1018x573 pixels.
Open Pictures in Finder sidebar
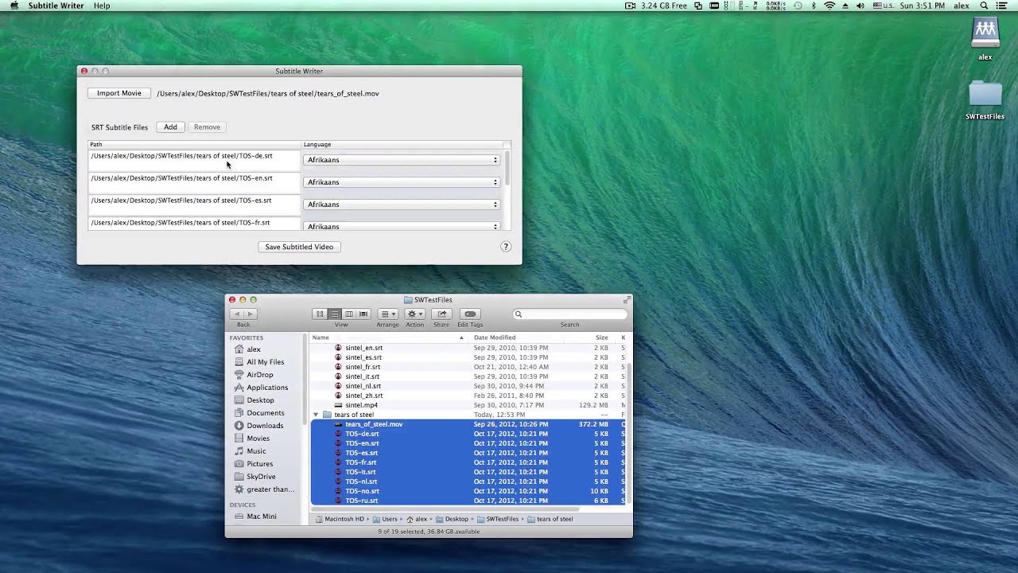pos(259,464)
